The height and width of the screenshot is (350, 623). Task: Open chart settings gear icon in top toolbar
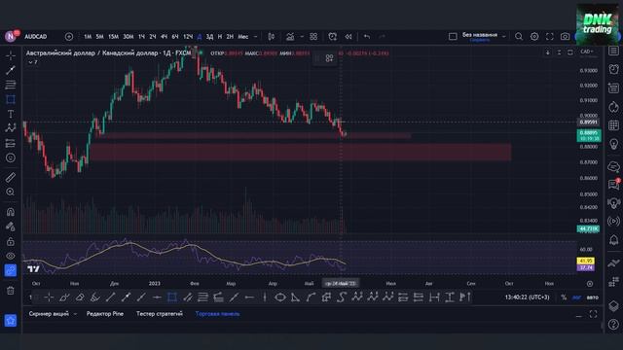click(x=534, y=37)
